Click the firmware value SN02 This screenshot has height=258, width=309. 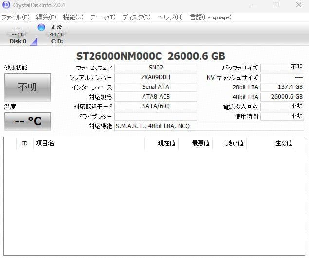click(x=156, y=68)
